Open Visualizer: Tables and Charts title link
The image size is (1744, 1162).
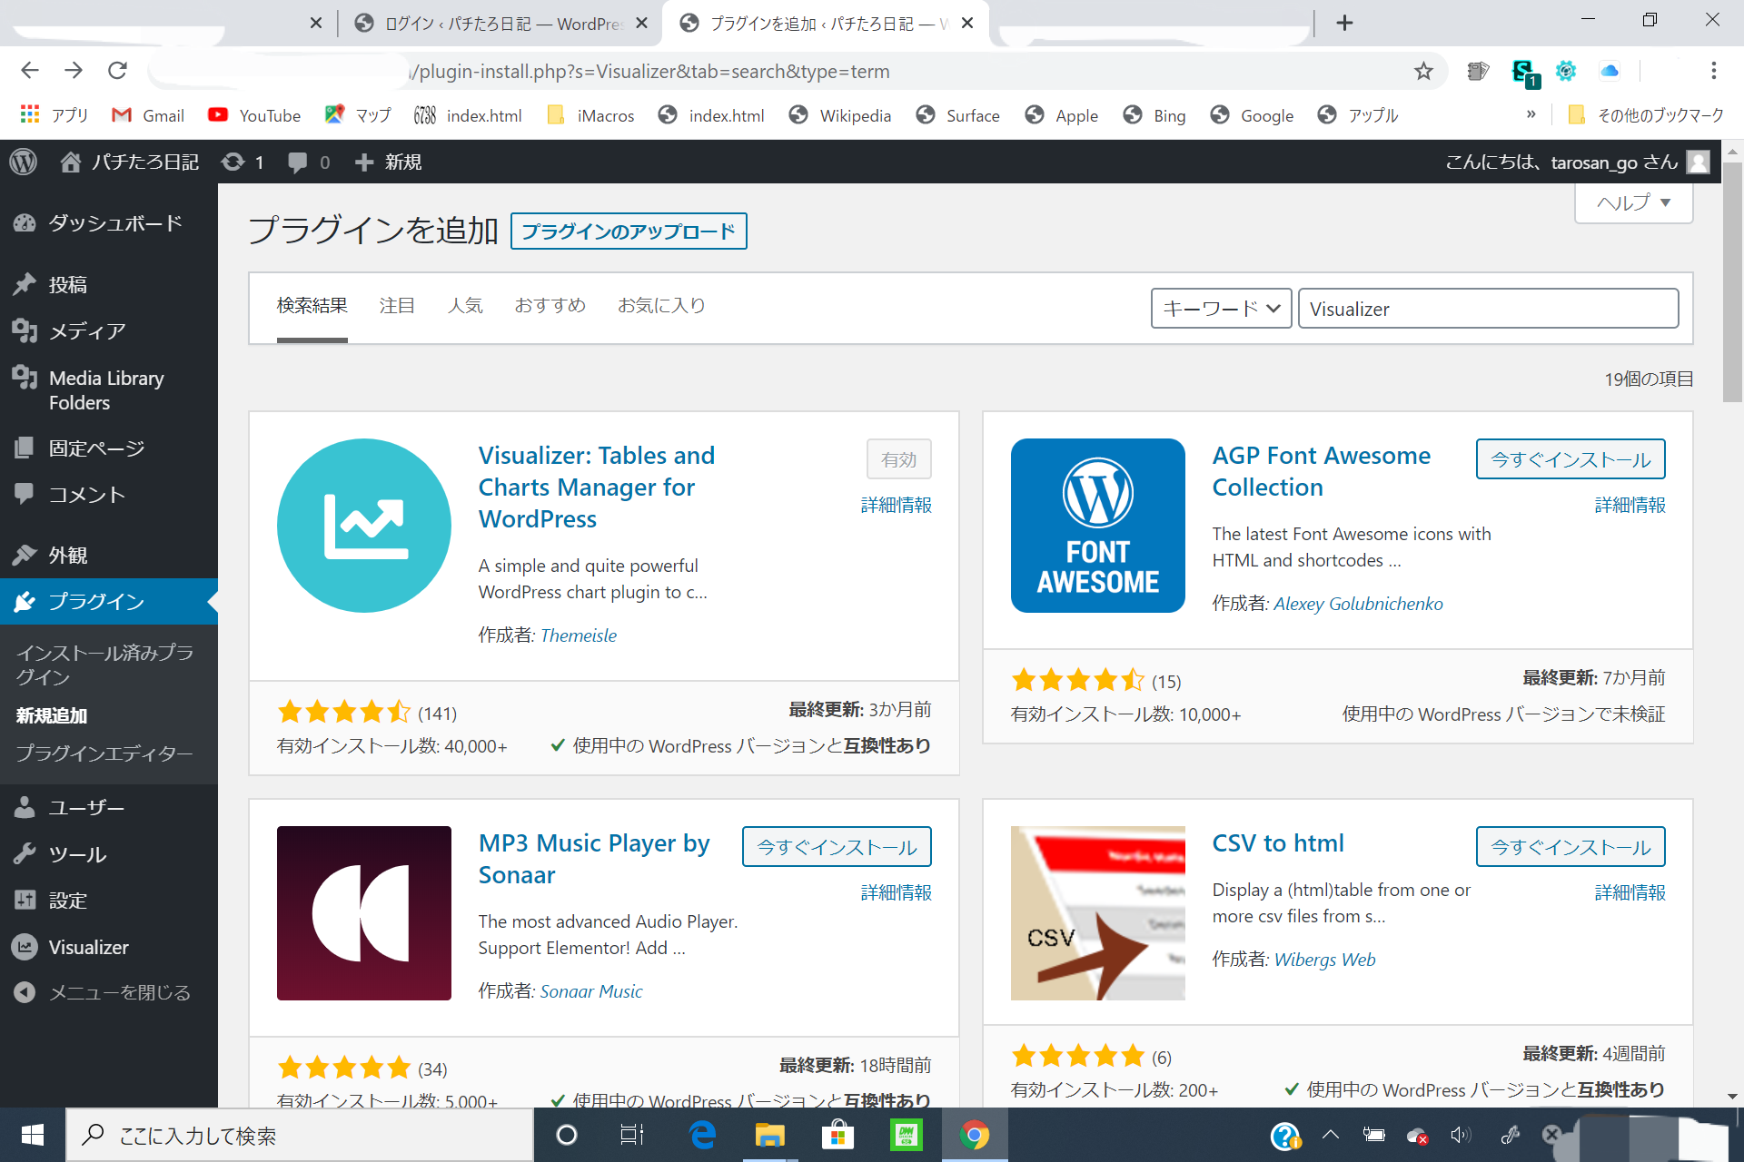[x=597, y=487]
